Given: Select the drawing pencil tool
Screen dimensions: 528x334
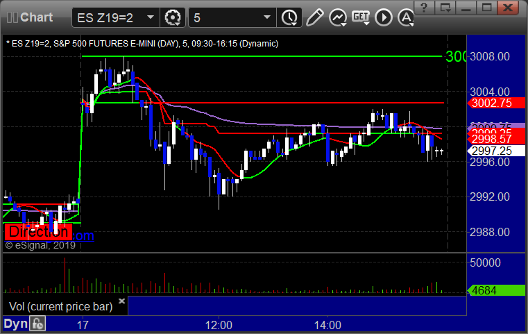Looking at the screenshot, I should point(314,17).
